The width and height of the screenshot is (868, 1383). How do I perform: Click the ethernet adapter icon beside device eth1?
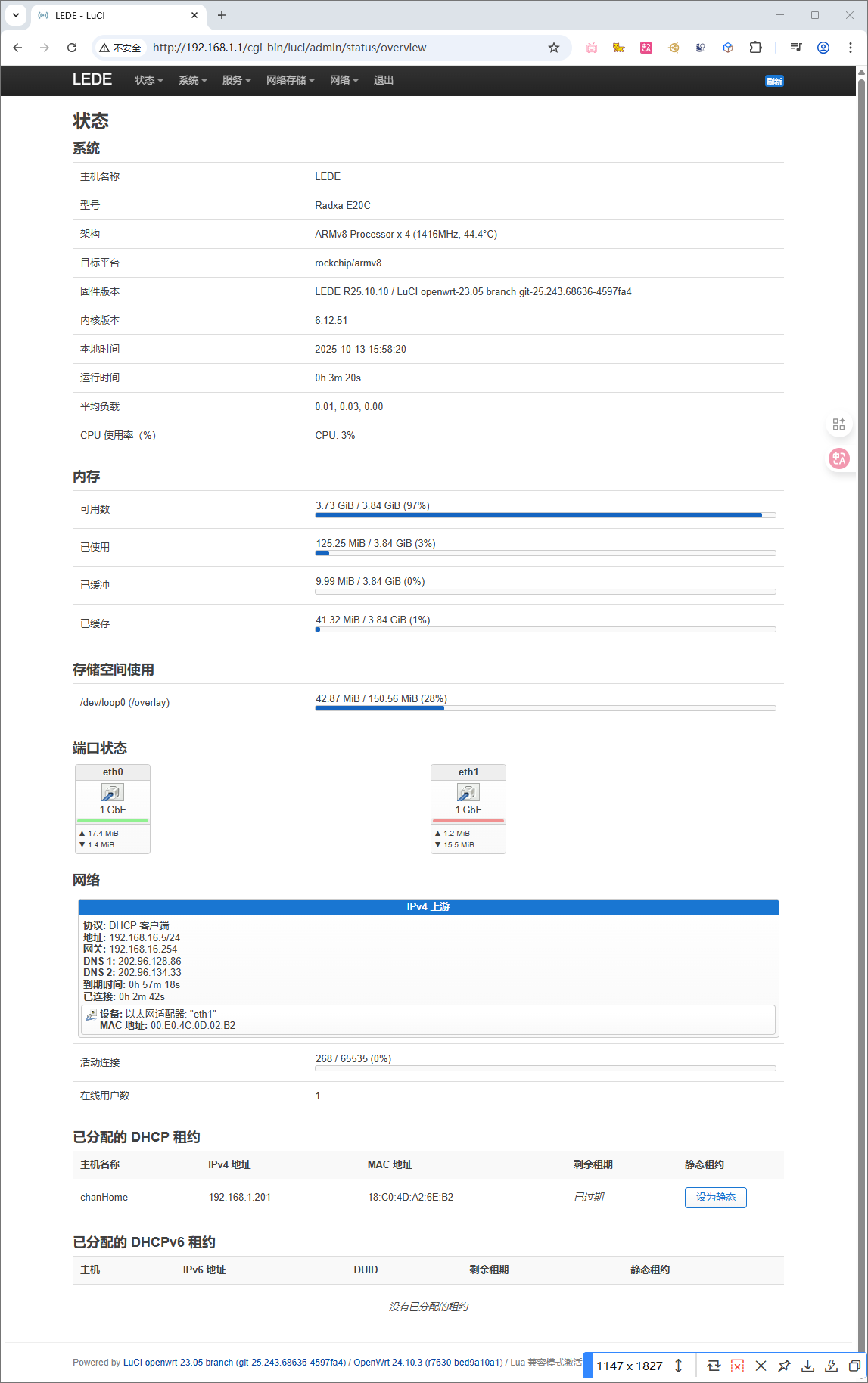coord(92,1014)
